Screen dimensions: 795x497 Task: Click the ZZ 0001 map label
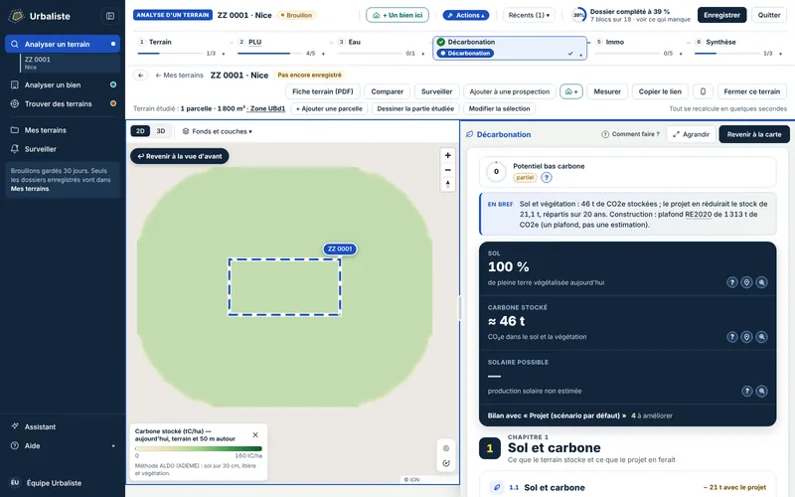click(340, 249)
